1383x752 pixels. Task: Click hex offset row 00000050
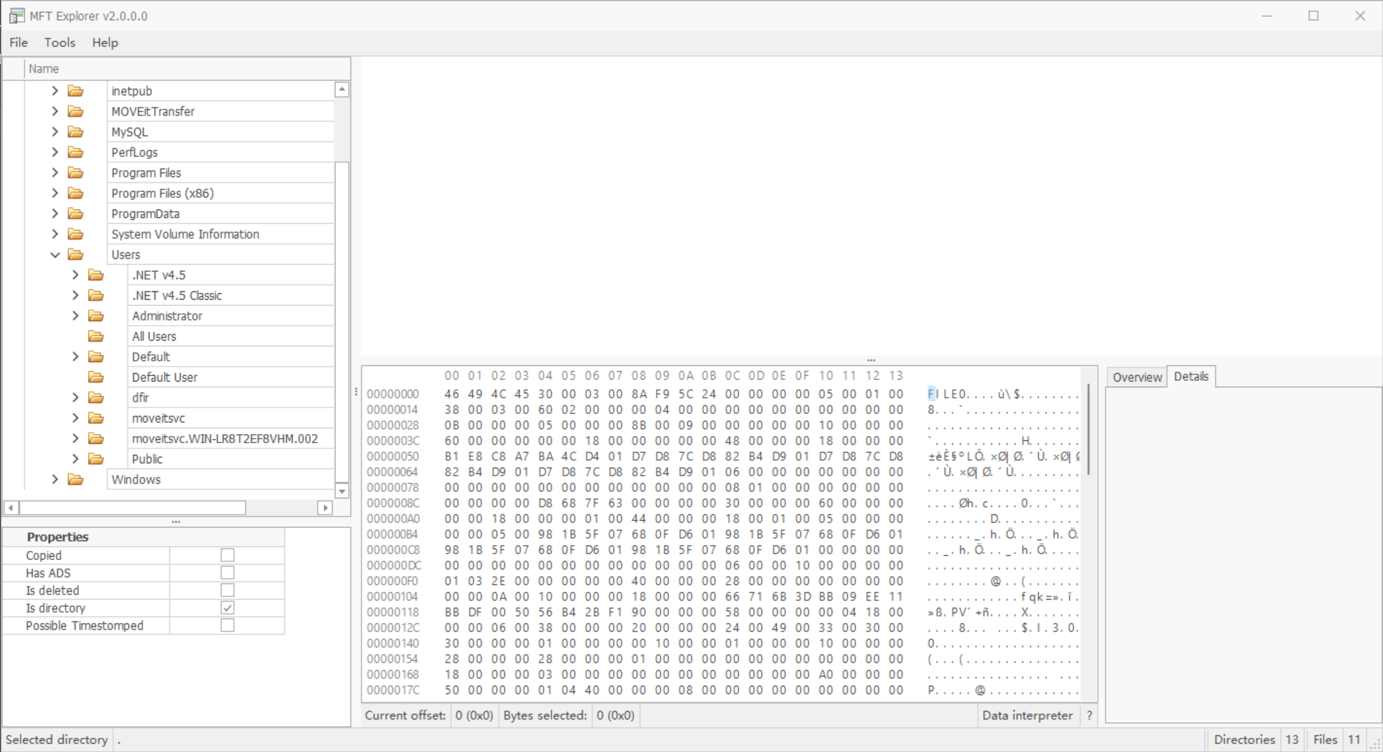(x=393, y=456)
